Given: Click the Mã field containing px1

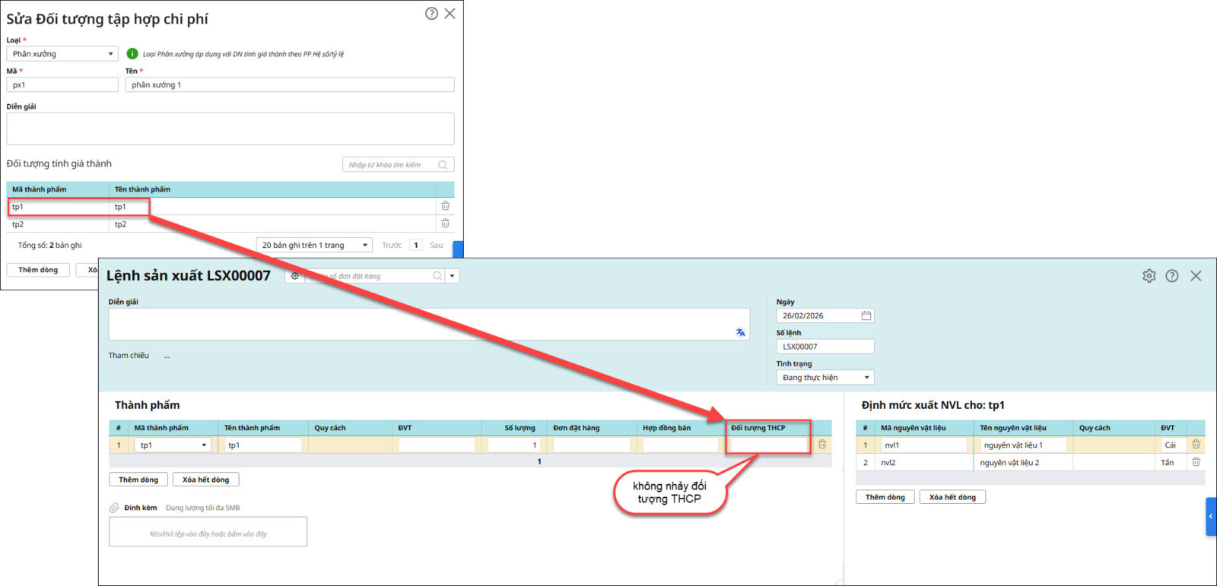Looking at the screenshot, I should click(62, 85).
